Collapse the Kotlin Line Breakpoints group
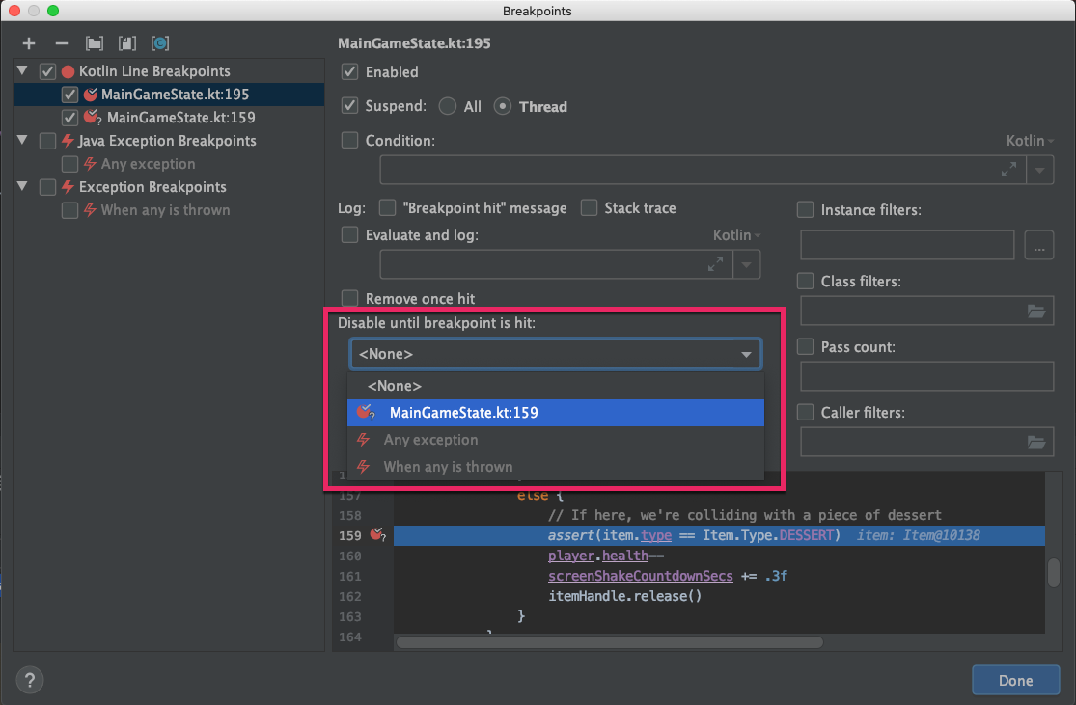The height and width of the screenshot is (705, 1076). 21,70
